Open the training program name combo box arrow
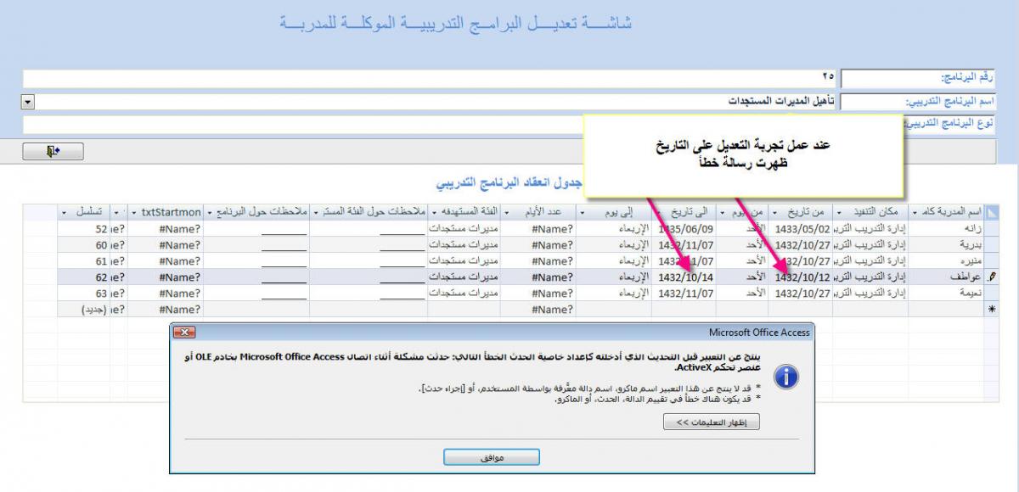 pos(28,102)
